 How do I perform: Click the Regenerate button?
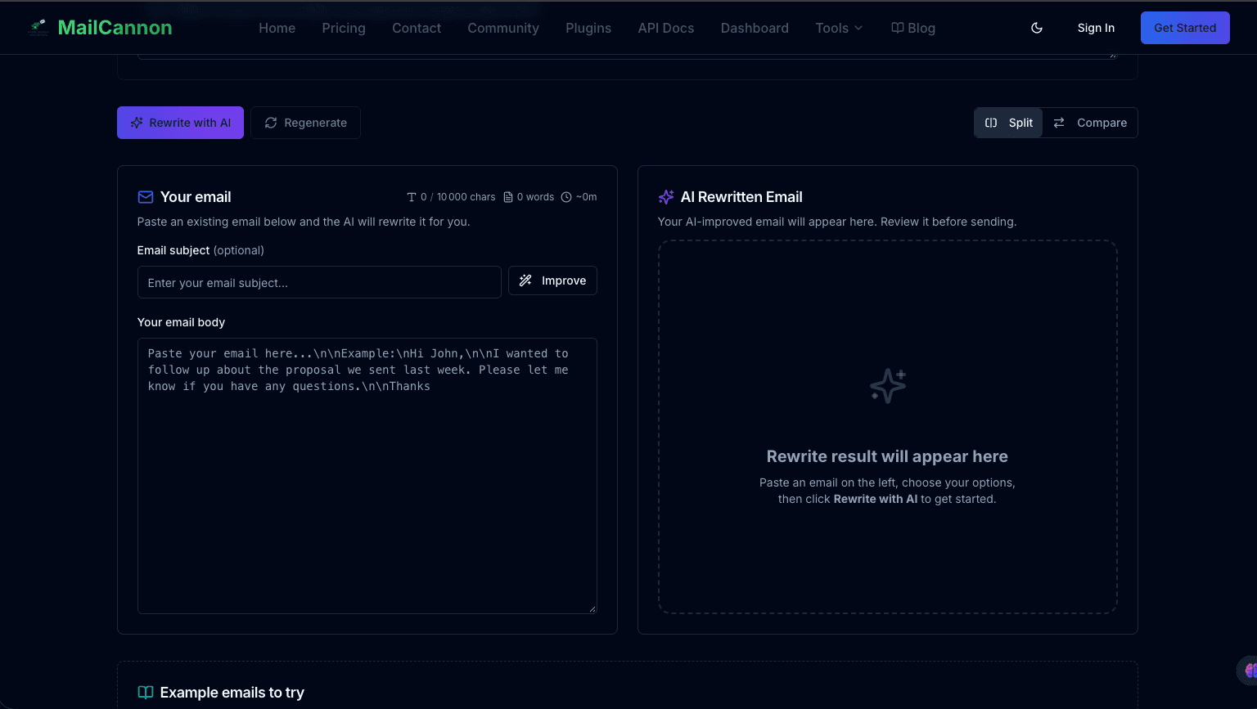305,123
